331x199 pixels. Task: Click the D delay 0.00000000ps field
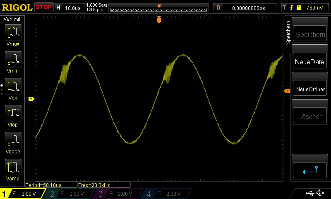click(245, 8)
